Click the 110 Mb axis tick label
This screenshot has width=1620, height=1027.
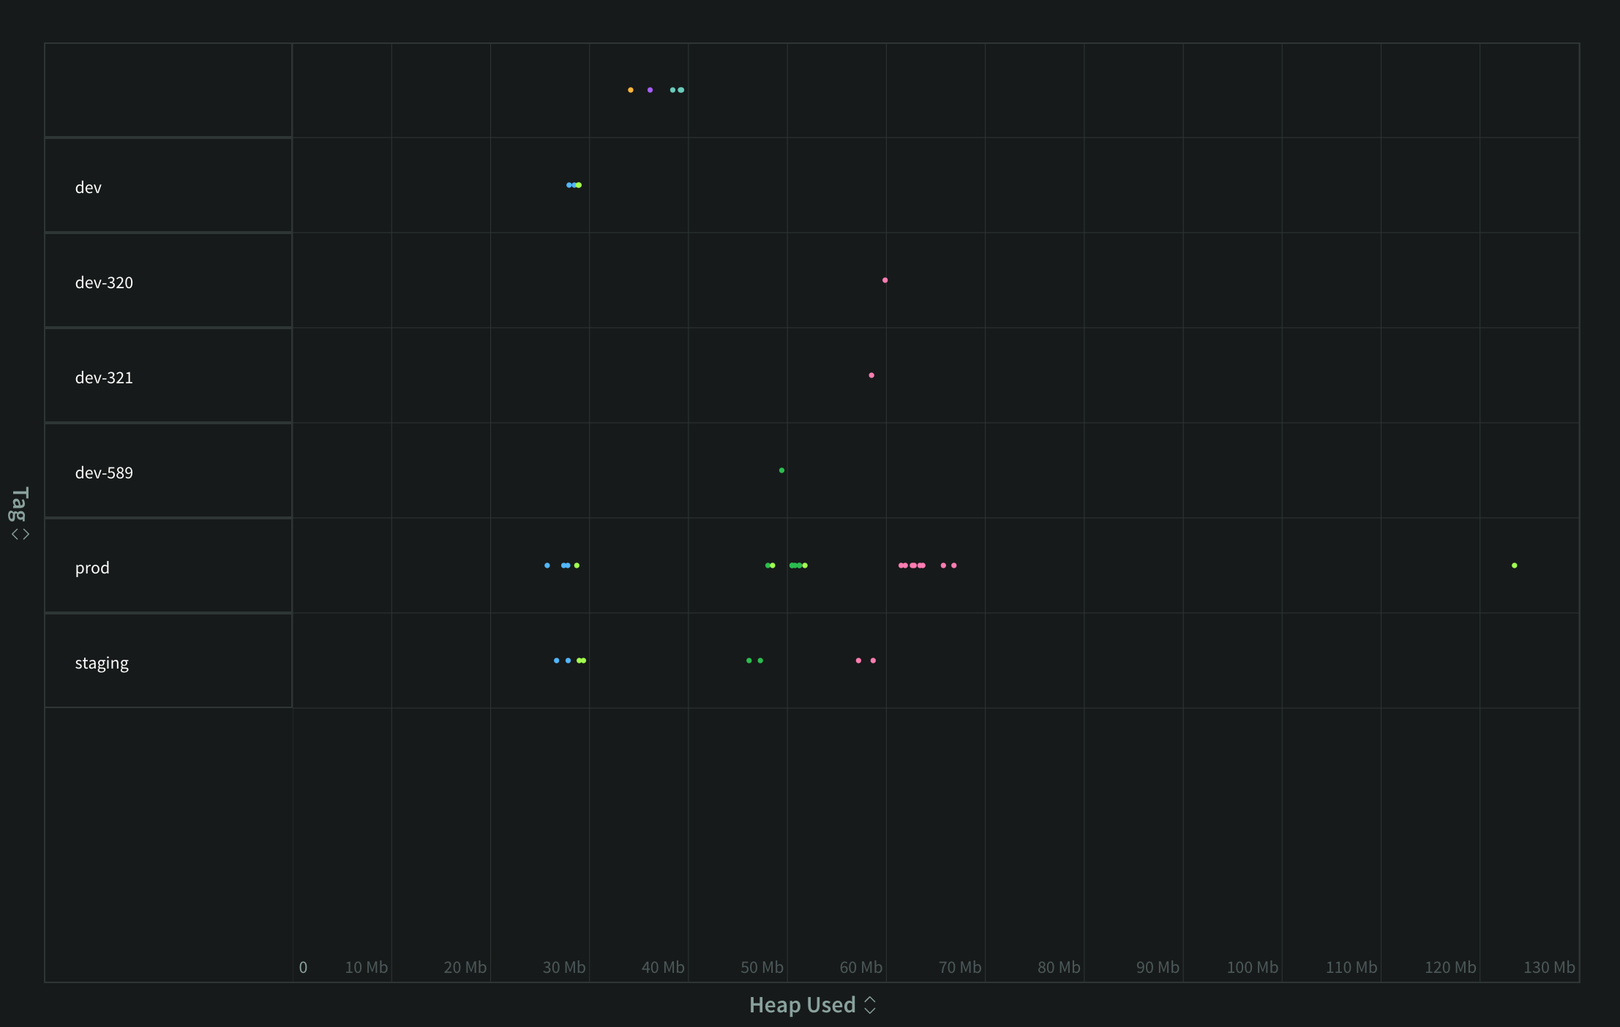1351,967
